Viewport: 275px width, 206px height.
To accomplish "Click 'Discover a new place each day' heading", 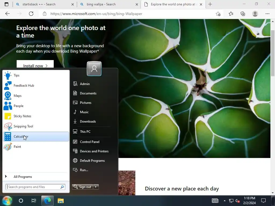I will tap(182, 189).
